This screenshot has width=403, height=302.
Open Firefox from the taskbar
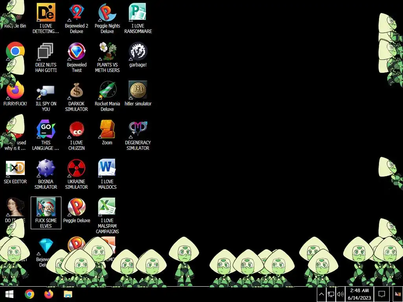tap(48, 294)
